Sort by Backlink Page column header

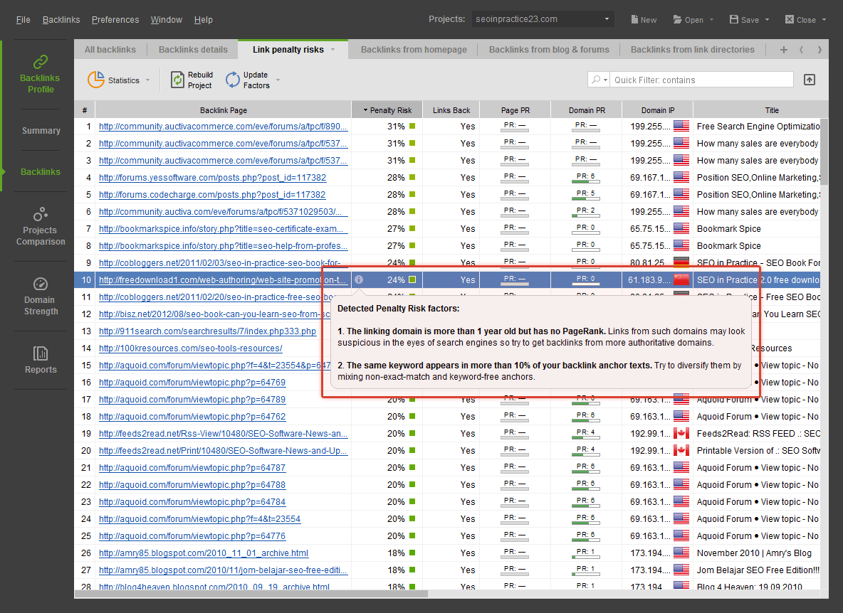223,110
